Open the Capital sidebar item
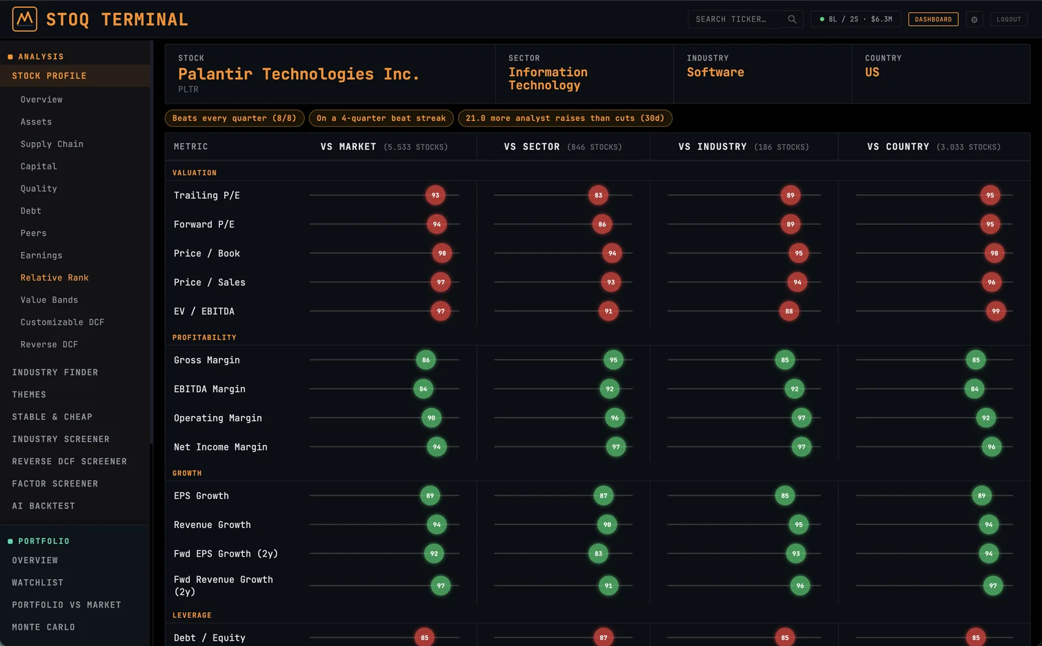Image resolution: width=1042 pixels, height=646 pixels. coord(38,166)
